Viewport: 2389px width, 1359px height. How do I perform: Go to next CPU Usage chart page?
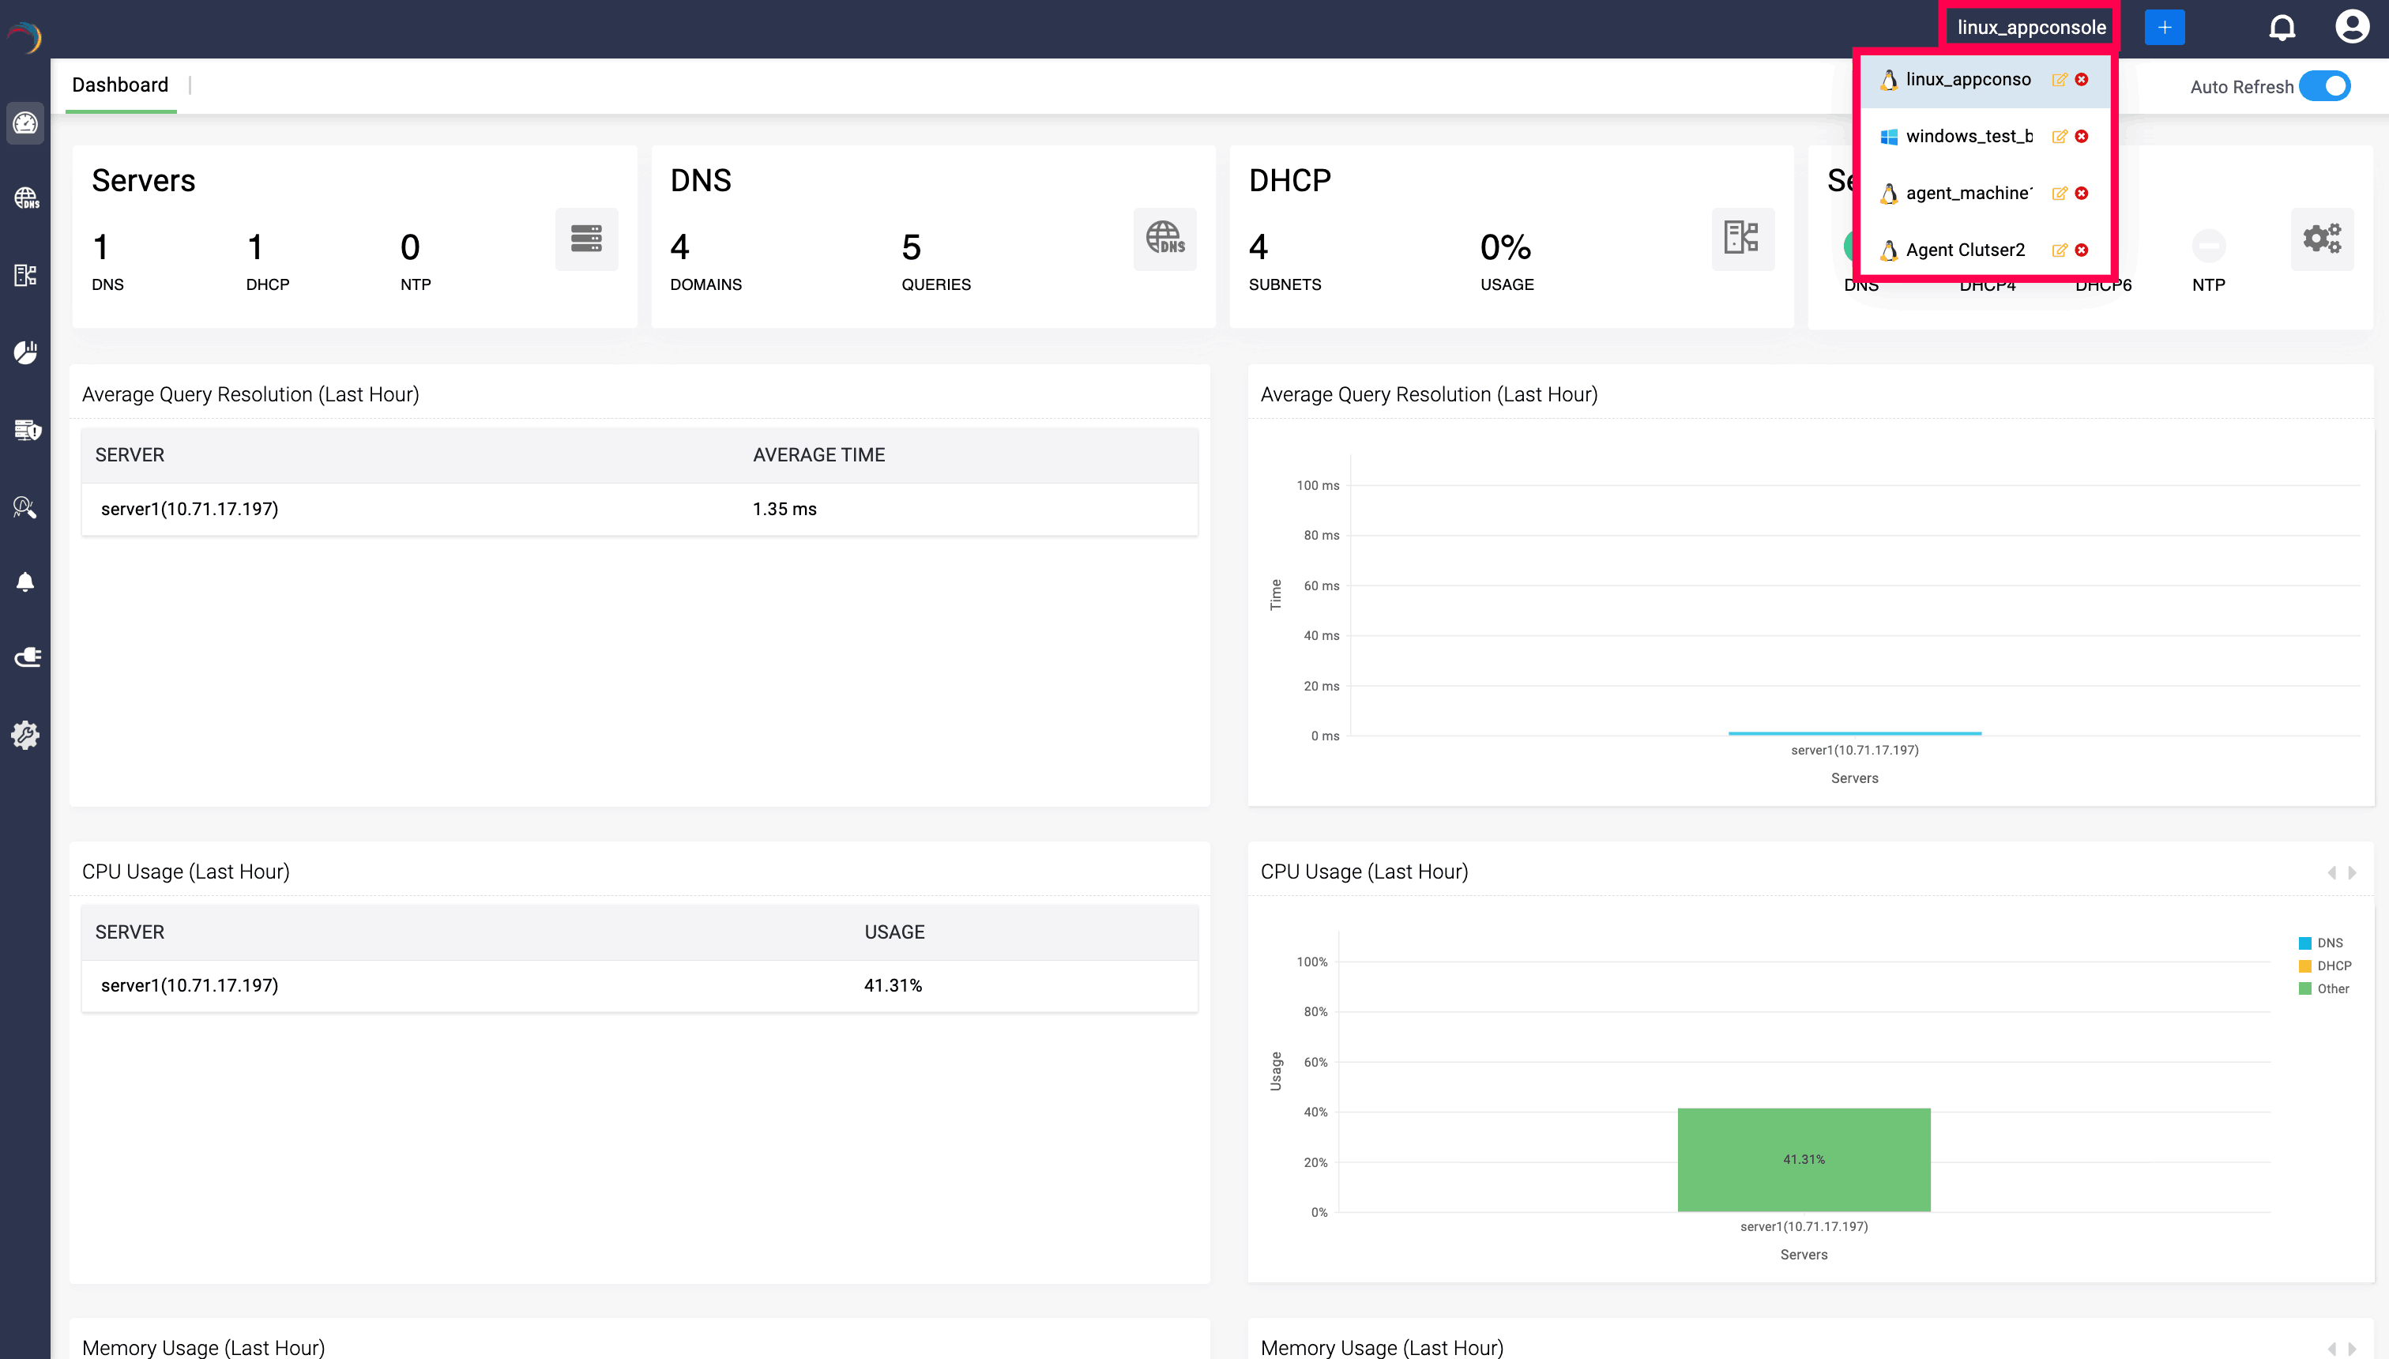click(2353, 873)
